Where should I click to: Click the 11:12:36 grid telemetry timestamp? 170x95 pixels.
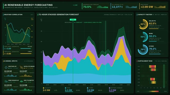[23, 85]
